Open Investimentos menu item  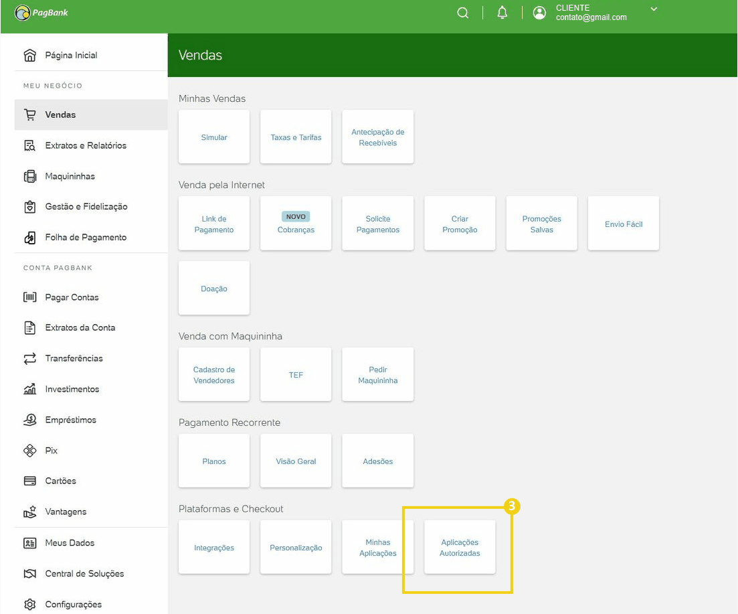coord(91,389)
